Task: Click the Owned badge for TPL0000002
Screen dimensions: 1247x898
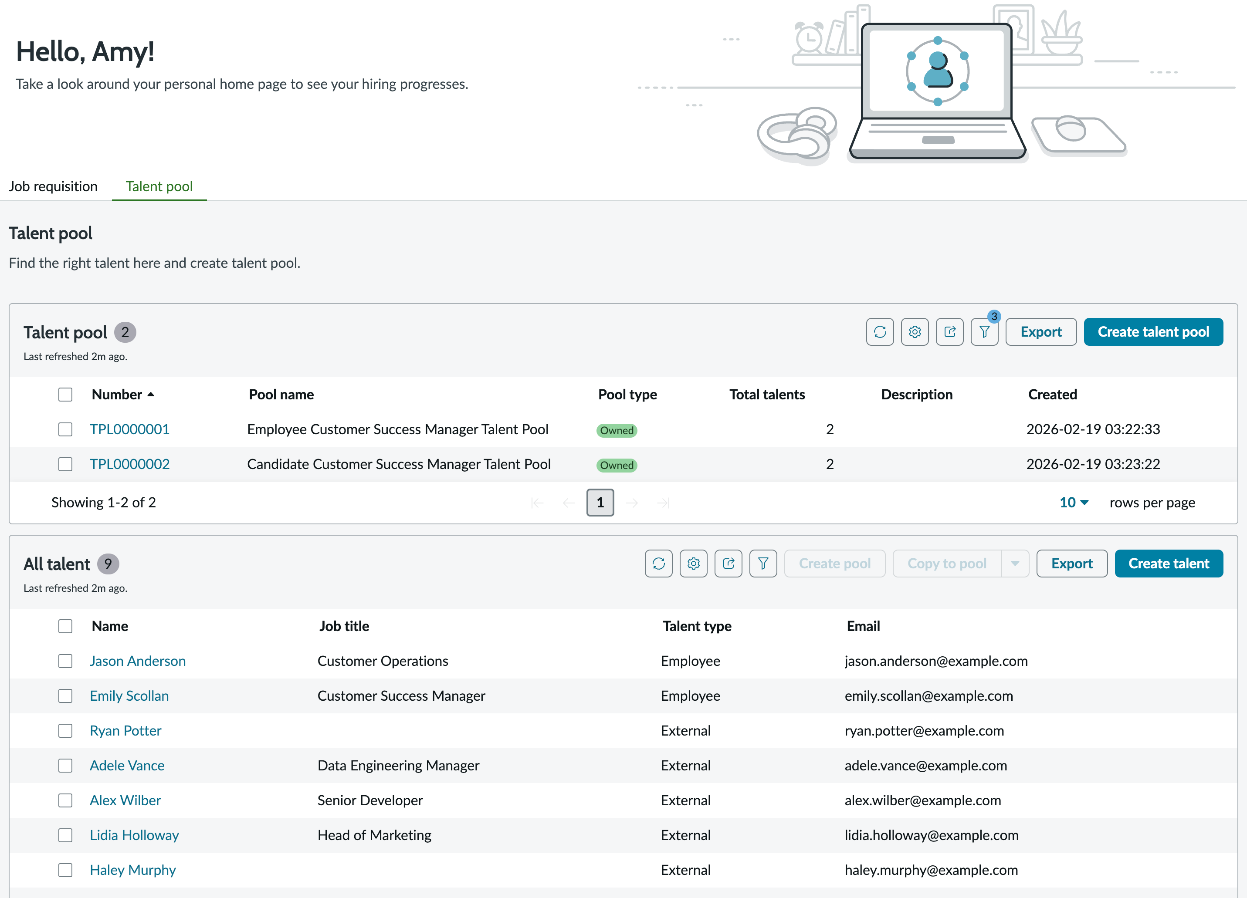Action: [617, 466]
